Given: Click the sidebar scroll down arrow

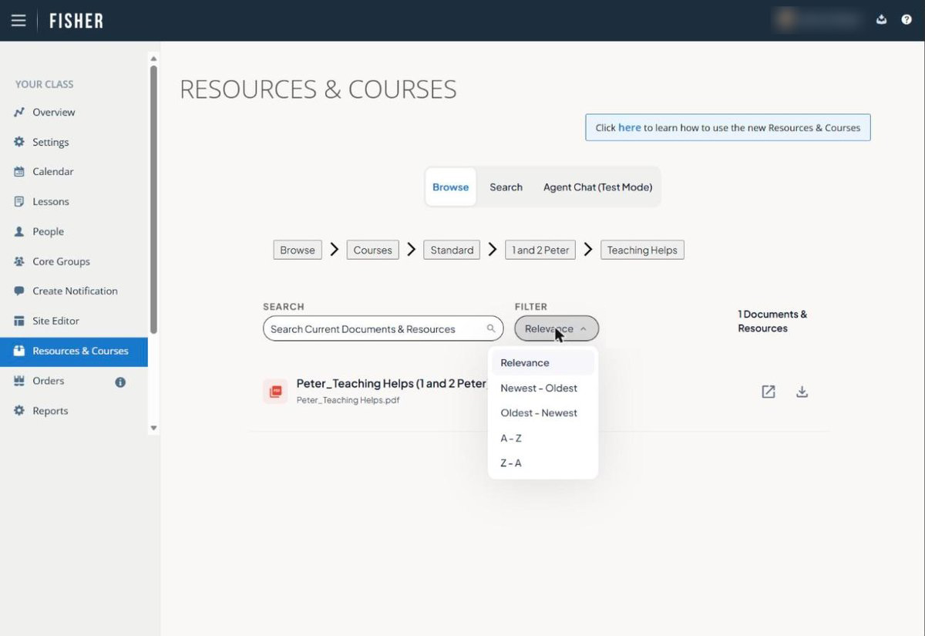Looking at the screenshot, I should [153, 428].
